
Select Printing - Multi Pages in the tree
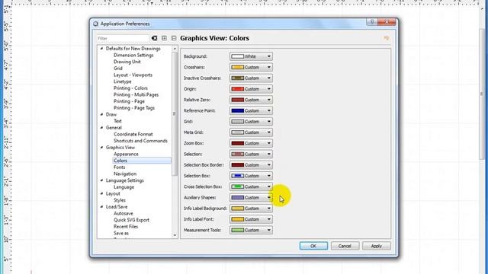[x=136, y=94]
